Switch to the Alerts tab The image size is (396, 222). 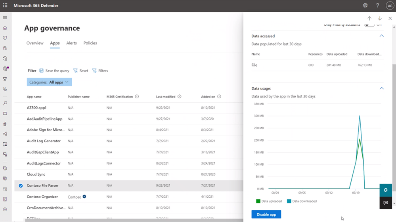click(x=71, y=43)
